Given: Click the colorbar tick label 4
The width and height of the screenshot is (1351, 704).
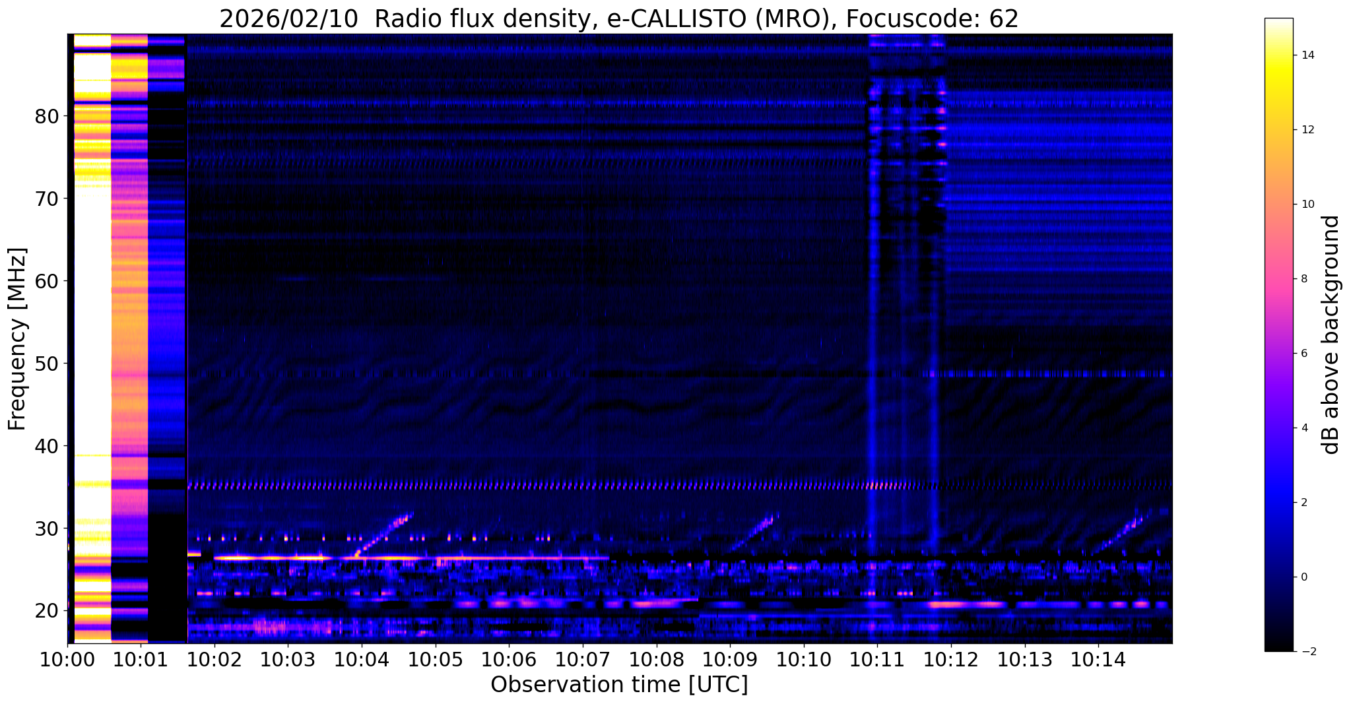Looking at the screenshot, I should 1304,428.
